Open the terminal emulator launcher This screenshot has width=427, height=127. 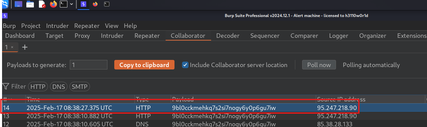(x=64, y=4)
